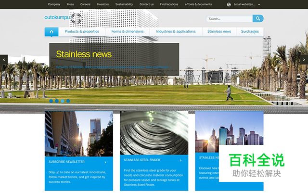Select the first carousel dot
This screenshot has width=308, height=194.
(x=51, y=101)
